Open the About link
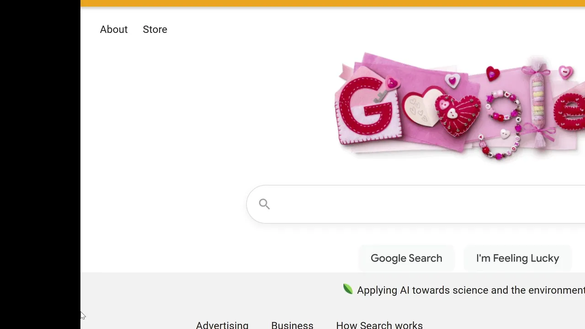Screen dimensions: 585x329 [114, 30]
